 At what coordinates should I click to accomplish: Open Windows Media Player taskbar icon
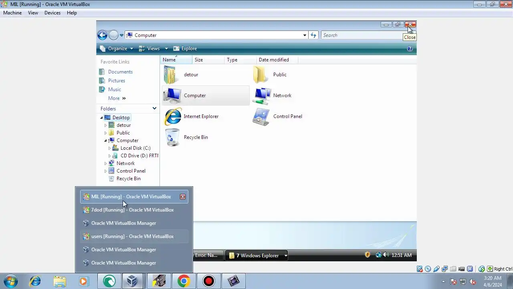click(83, 281)
